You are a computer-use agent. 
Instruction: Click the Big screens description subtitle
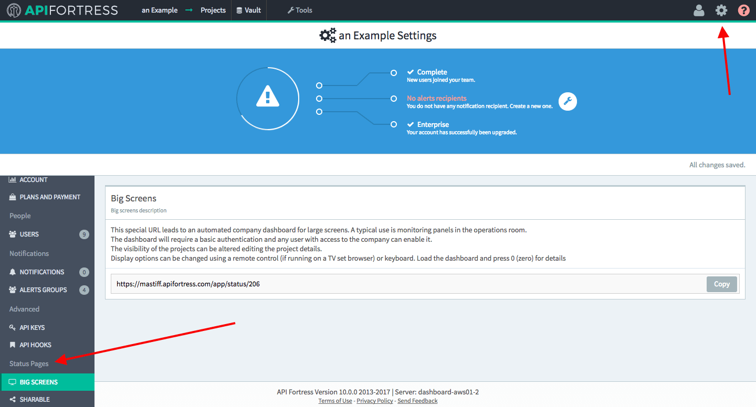139,210
